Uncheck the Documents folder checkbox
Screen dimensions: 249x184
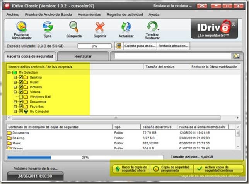21,101
